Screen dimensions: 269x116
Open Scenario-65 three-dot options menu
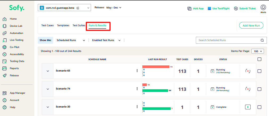pos(137,71)
